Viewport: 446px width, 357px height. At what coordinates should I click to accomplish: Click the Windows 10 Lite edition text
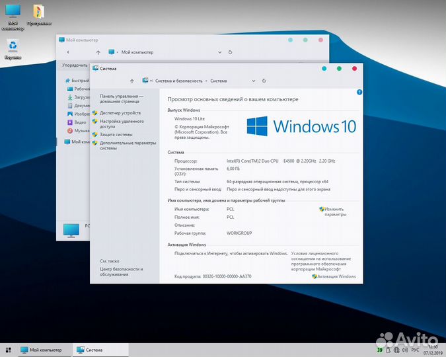(x=190, y=119)
